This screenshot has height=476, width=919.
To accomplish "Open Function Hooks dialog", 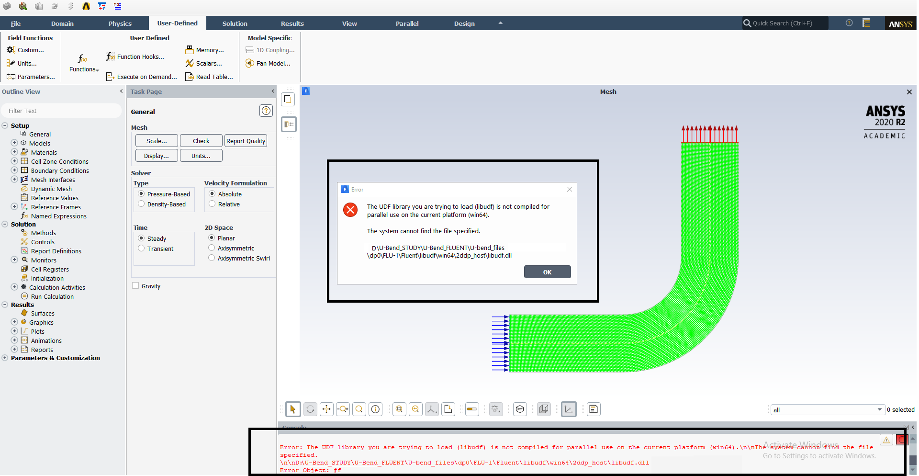I will click(x=135, y=57).
